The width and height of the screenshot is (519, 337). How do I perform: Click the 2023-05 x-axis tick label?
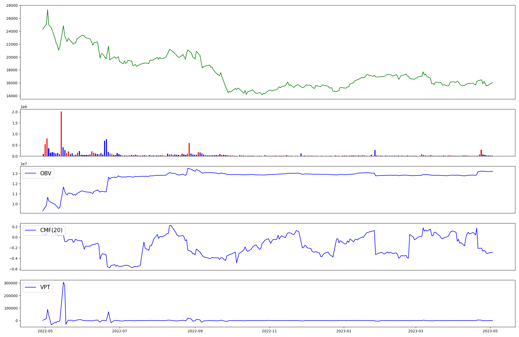(490, 331)
